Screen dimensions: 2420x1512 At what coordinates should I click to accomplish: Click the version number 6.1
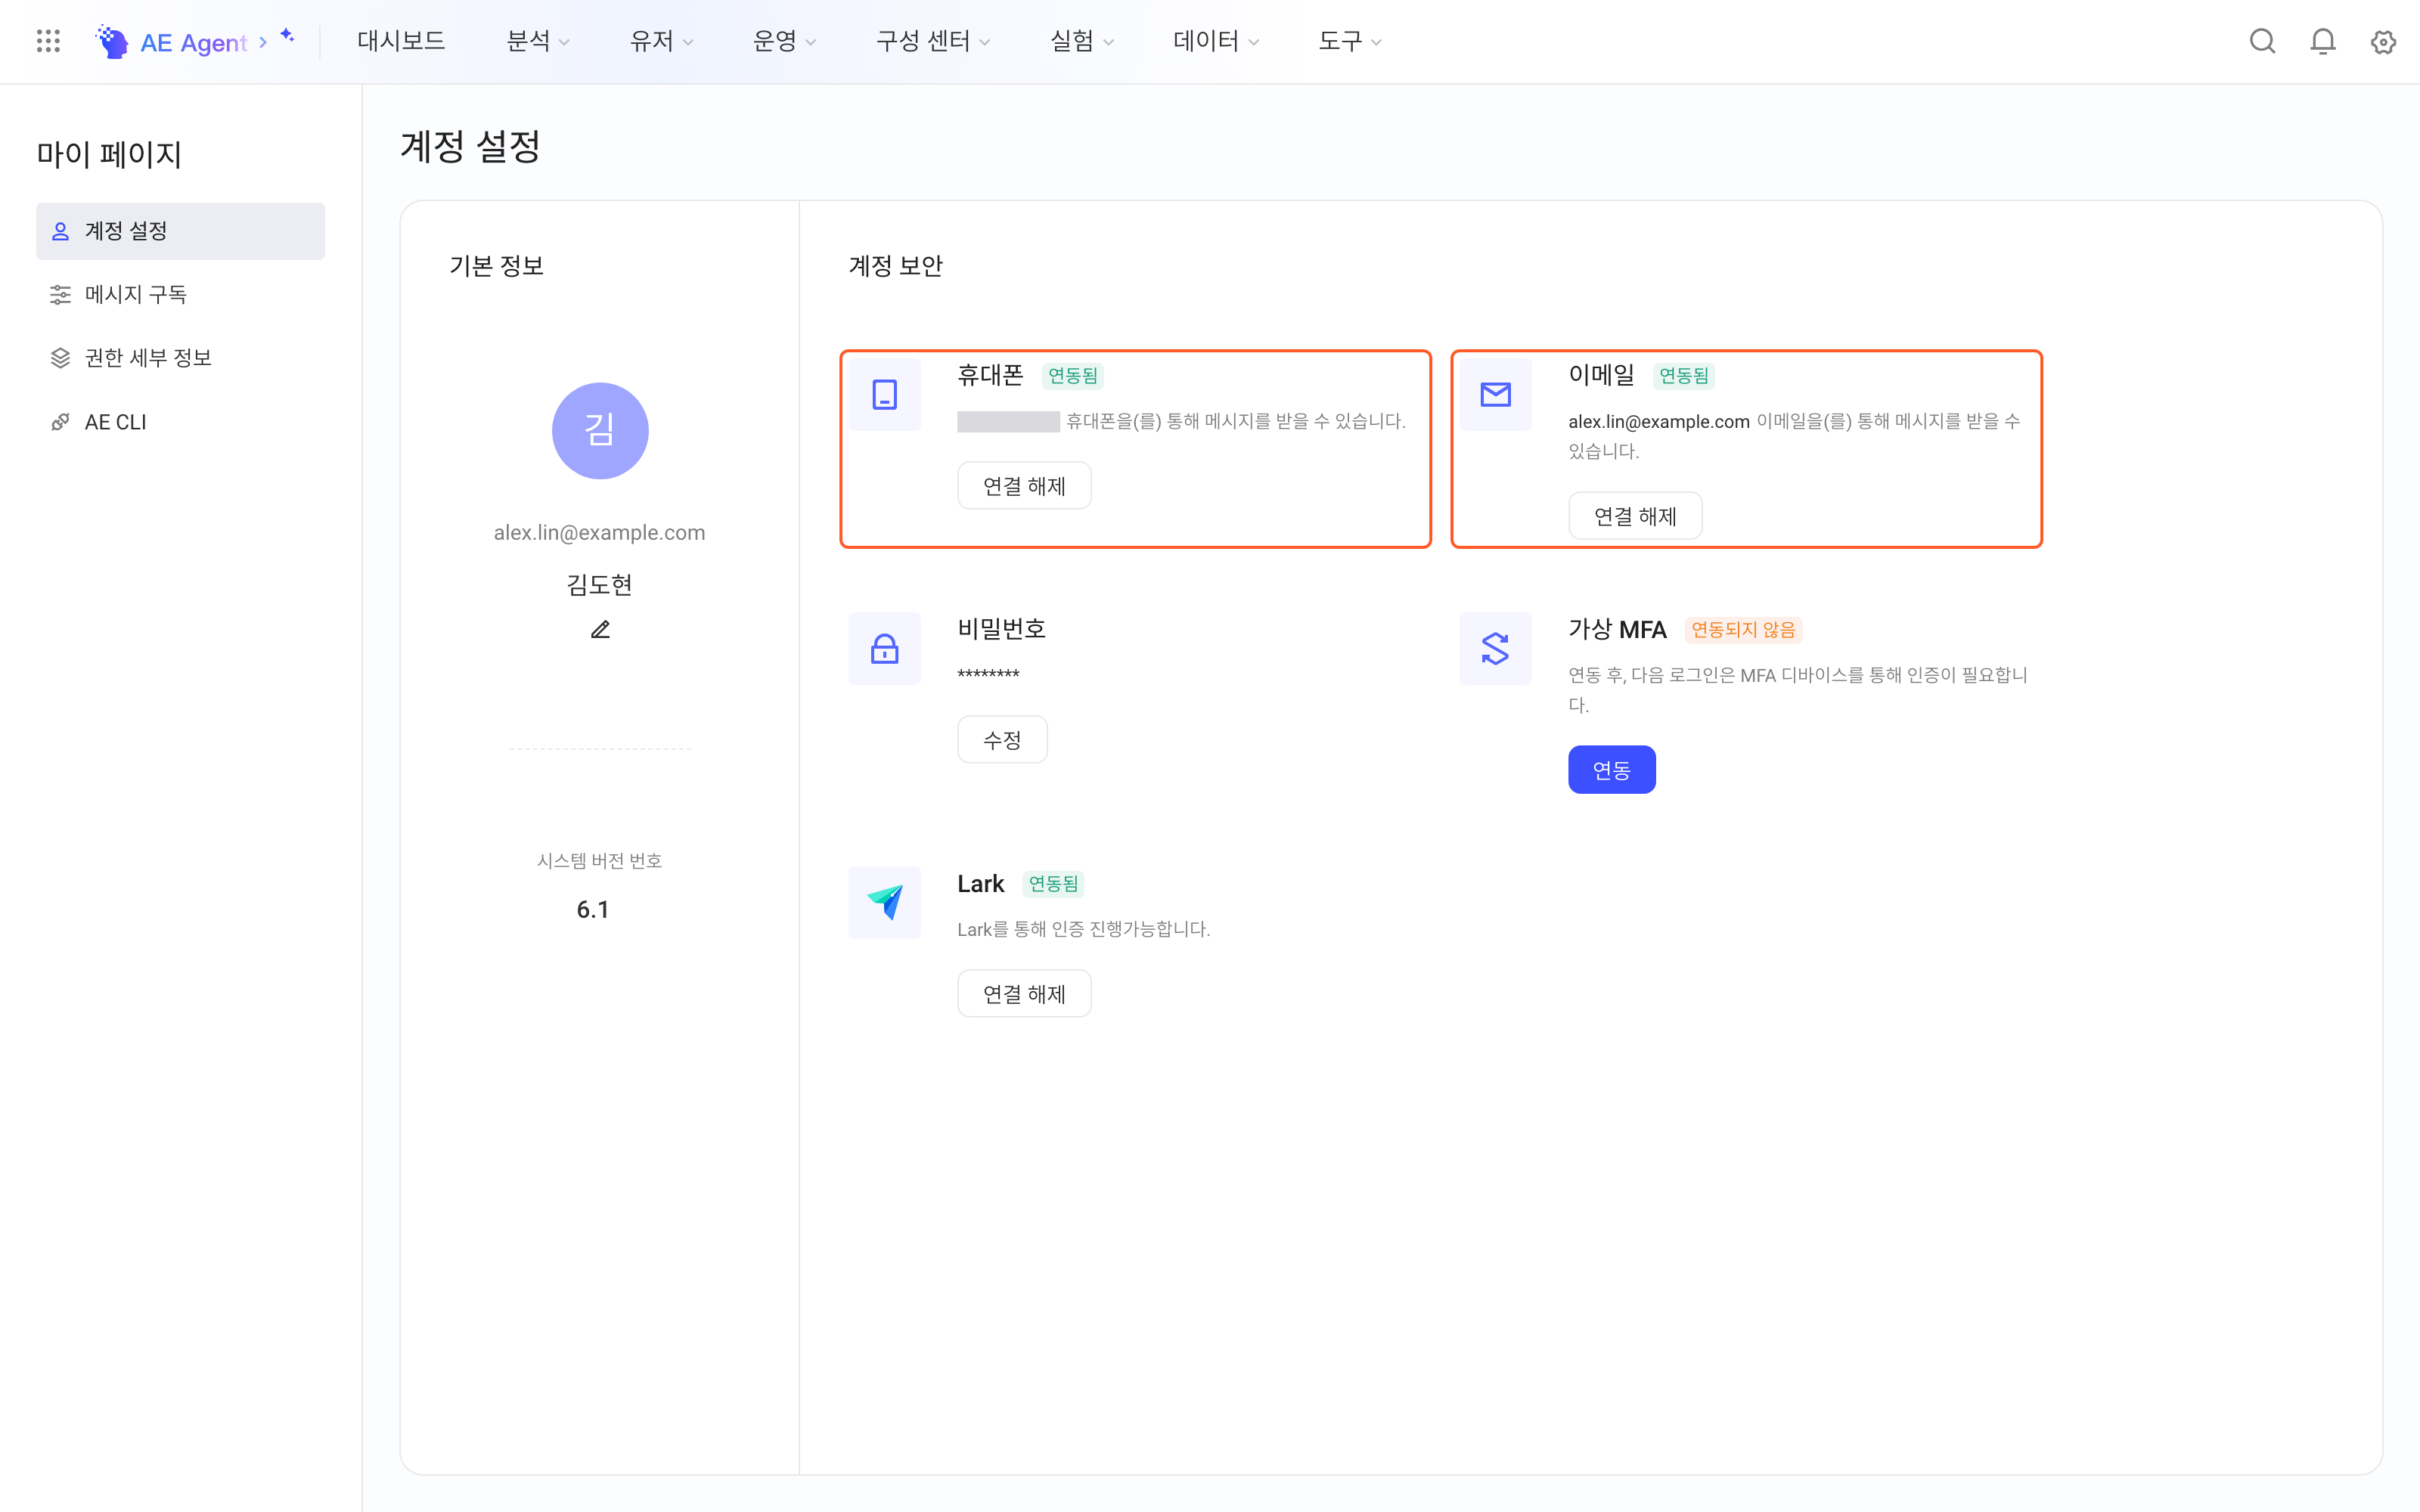coord(593,910)
